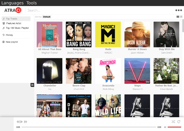Mute audio with speaker icon
Image resolution: width=184 pixels, height=131 pixels.
point(165,127)
